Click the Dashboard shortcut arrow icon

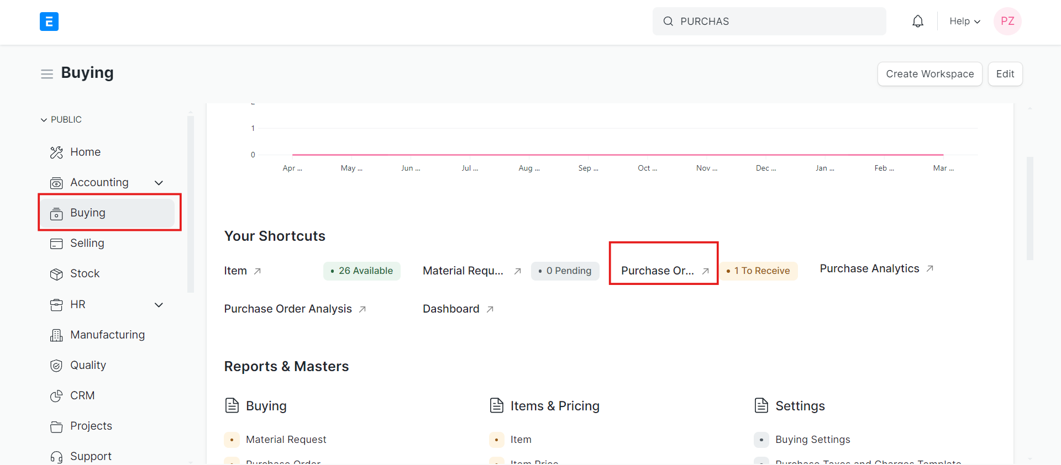click(490, 309)
